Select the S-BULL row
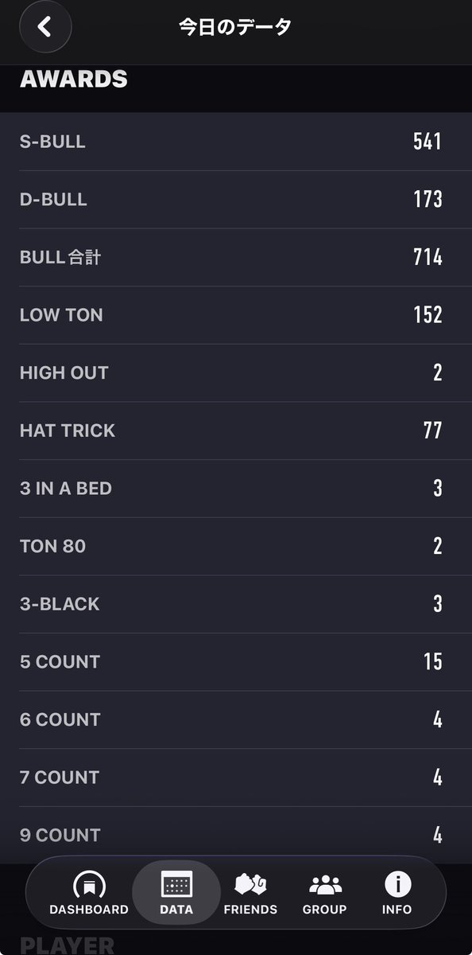Image resolution: width=472 pixels, height=955 pixels. click(x=231, y=142)
